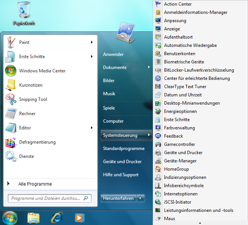This screenshot has width=248, height=225.
Task: Click the Snipping Tool scissors icon
Action: (11, 99)
